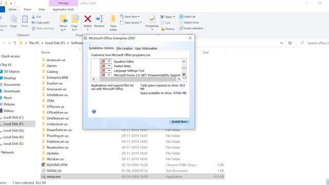The width and height of the screenshot is (329, 185).
Task: Select Installation Options tab in dialog
Action: coord(101,48)
